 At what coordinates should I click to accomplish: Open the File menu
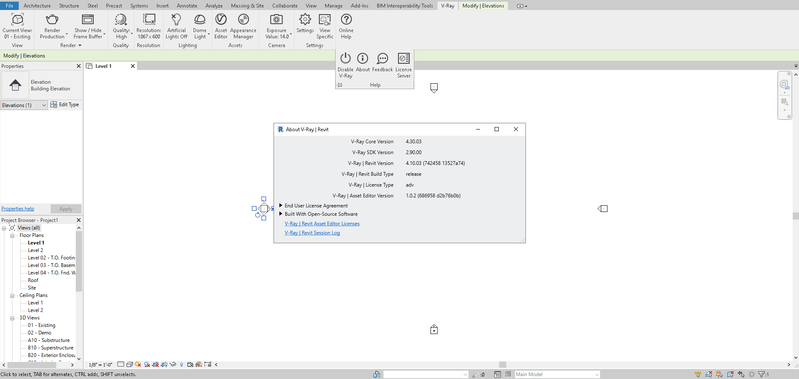[9, 6]
